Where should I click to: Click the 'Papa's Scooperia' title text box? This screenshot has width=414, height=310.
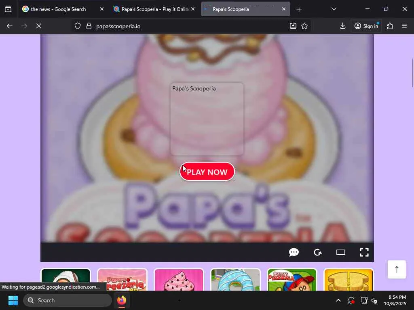point(207,119)
